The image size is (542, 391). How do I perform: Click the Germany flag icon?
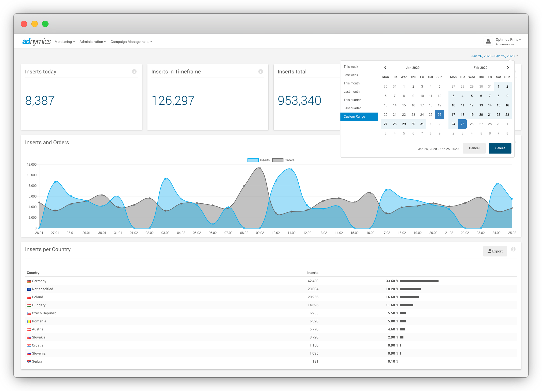[29, 281]
